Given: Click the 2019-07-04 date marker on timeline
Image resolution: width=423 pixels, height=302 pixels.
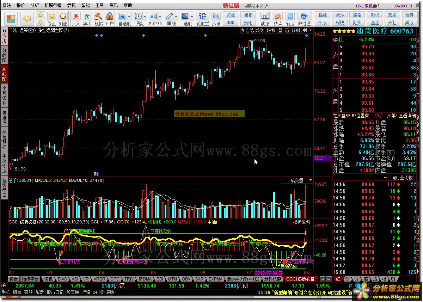Looking at the screenshot, I should tap(268, 272).
